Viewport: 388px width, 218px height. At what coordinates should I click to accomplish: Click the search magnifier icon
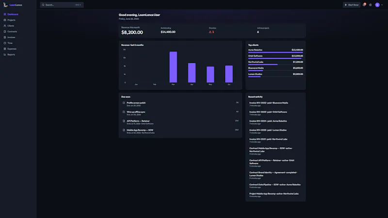[x=43, y=5]
